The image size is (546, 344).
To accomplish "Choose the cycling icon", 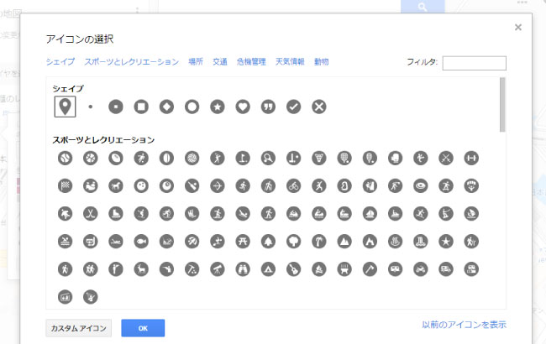I will 293,186.
